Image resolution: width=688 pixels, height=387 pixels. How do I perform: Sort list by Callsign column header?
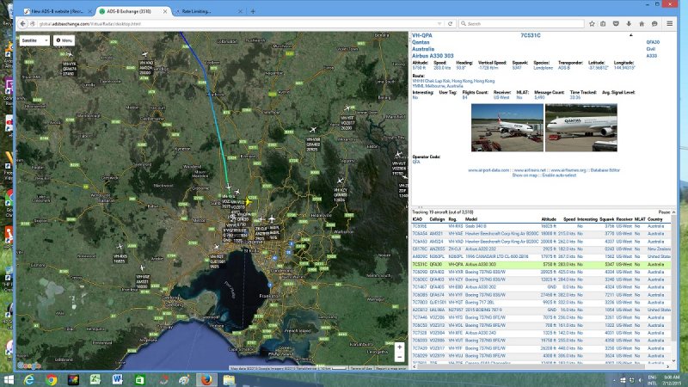tap(437, 219)
